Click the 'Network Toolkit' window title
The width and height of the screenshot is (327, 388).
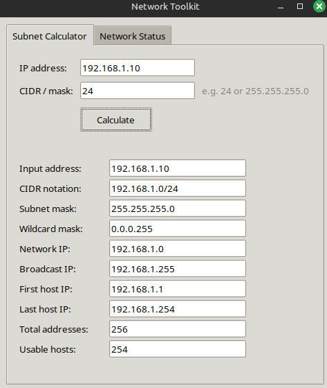click(x=165, y=7)
